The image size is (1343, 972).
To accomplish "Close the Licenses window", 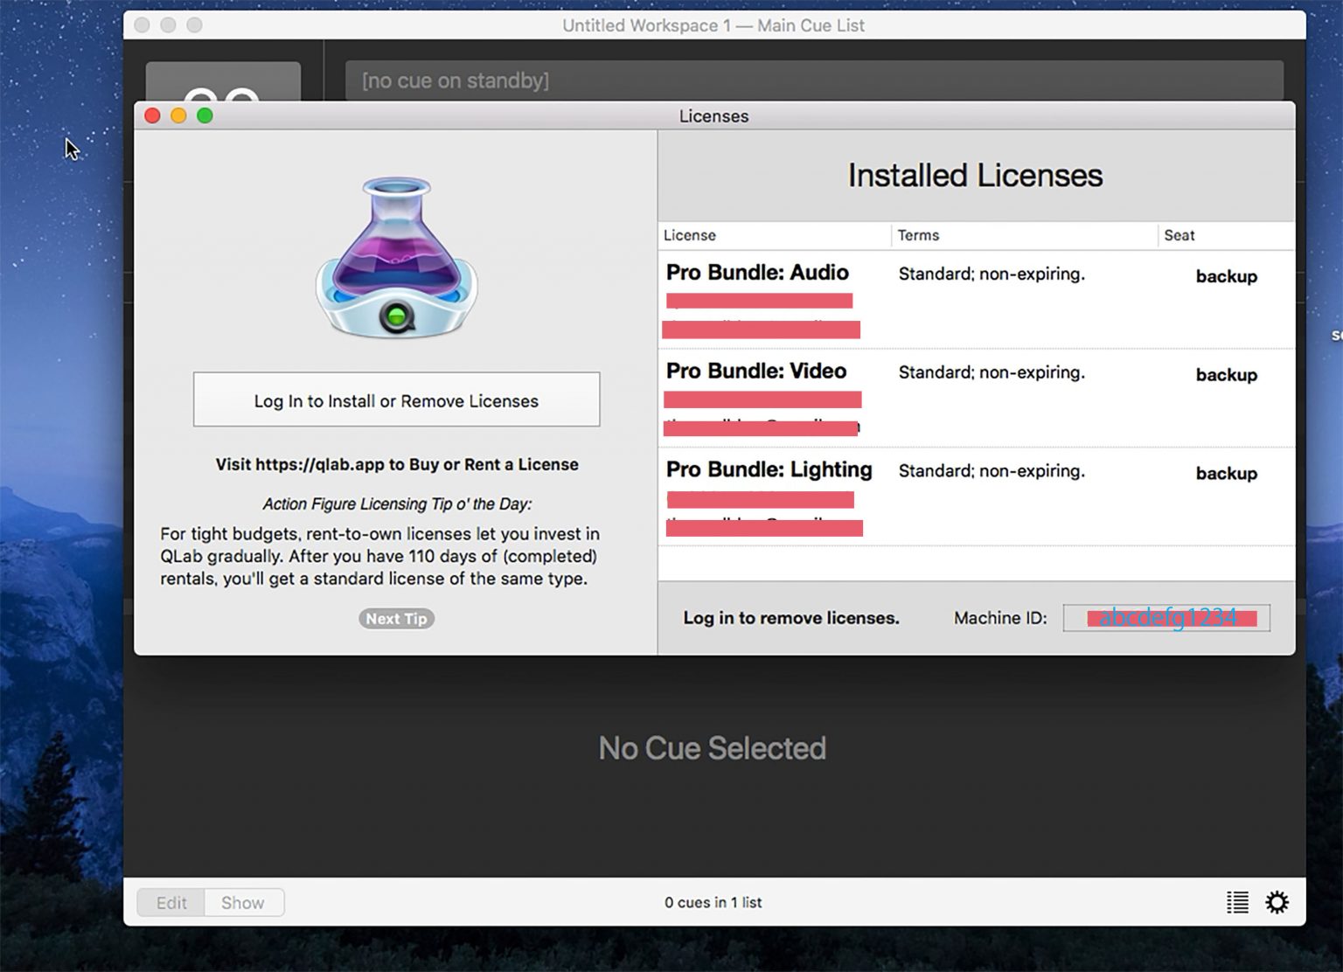I will coord(152,115).
